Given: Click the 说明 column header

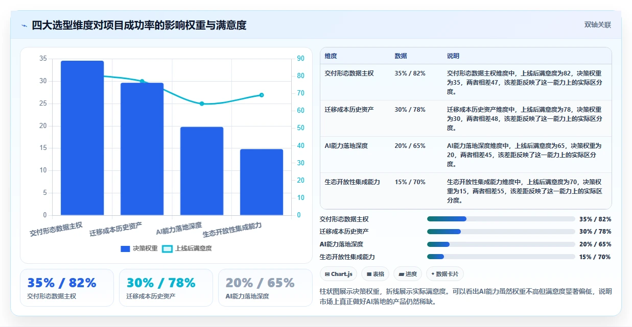Looking at the screenshot, I should tap(453, 56).
